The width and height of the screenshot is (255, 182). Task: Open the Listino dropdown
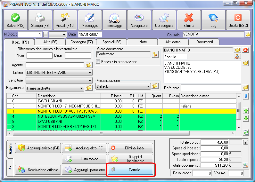(x=59, y=73)
